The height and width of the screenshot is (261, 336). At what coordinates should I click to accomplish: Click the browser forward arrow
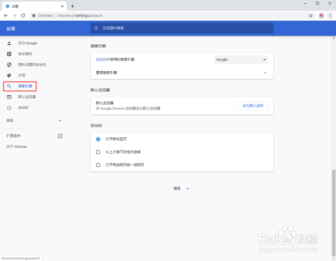pos(15,16)
